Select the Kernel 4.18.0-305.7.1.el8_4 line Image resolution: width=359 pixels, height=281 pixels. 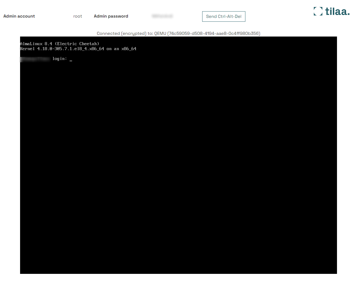(x=78, y=49)
